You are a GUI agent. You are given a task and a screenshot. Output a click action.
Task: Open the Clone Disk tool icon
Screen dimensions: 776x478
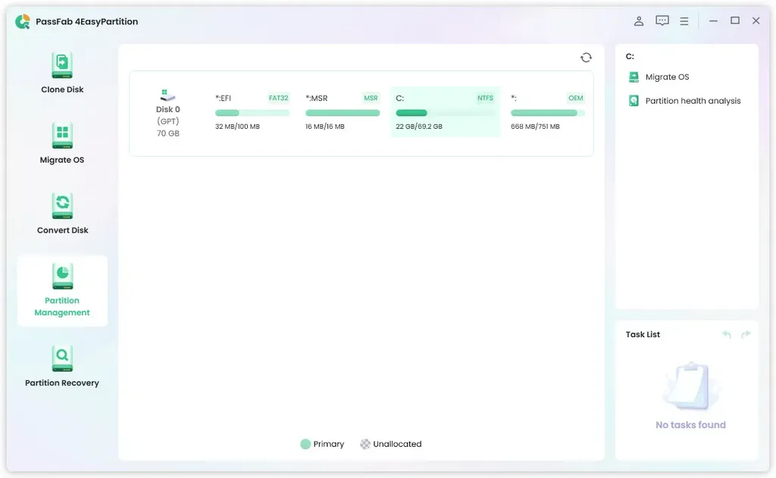[62, 65]
